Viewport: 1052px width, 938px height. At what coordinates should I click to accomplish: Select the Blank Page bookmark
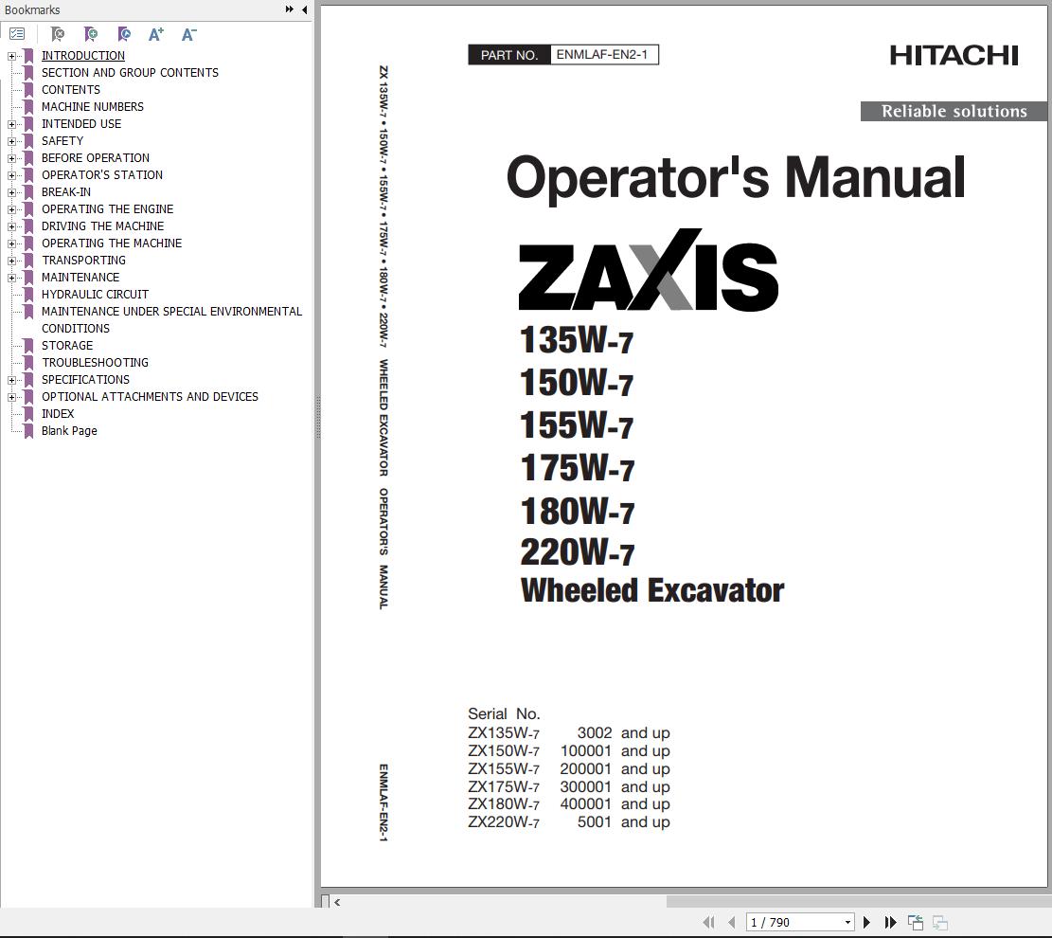pos(69,431)
